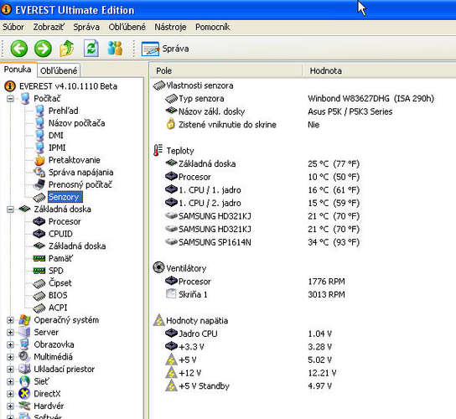Select Základná doska child item under motherboard
The image size is (456, 419).
pyautogui.click(x=77, y=246)
